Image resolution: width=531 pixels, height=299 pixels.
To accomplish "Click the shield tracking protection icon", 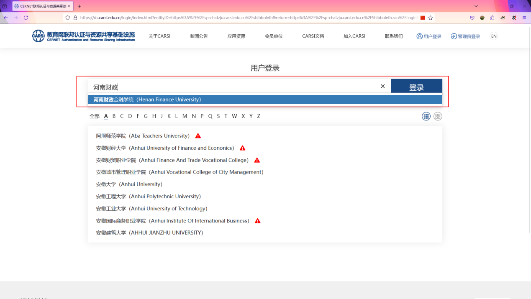I will click(x=68, y=18).
